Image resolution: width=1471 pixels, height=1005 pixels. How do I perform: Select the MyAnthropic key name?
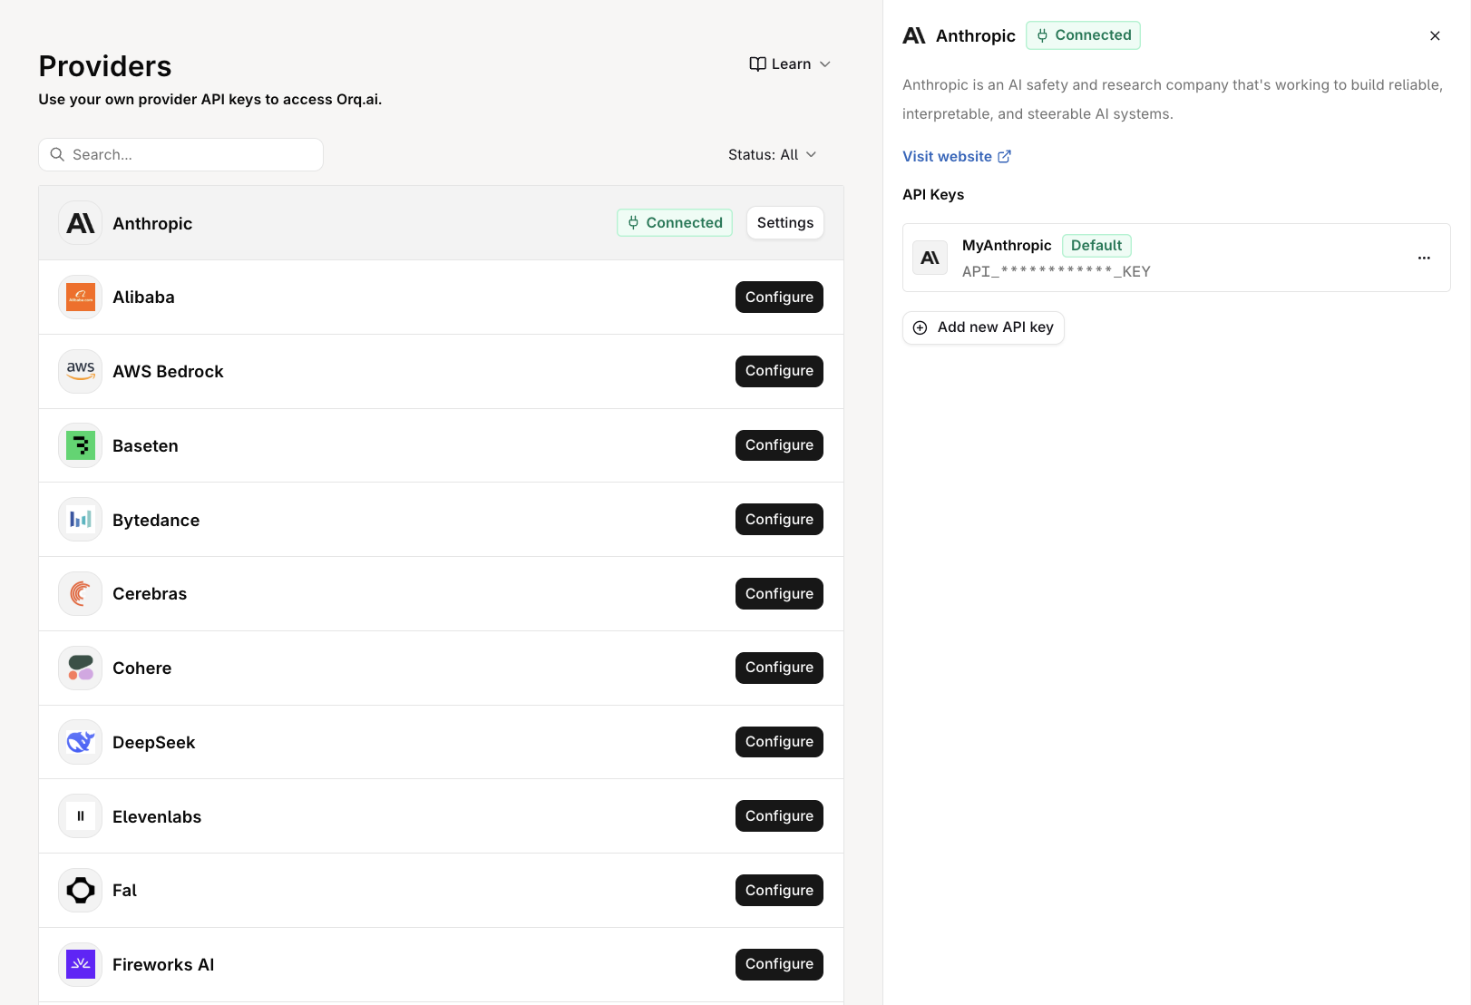[x=1007, y=246]
